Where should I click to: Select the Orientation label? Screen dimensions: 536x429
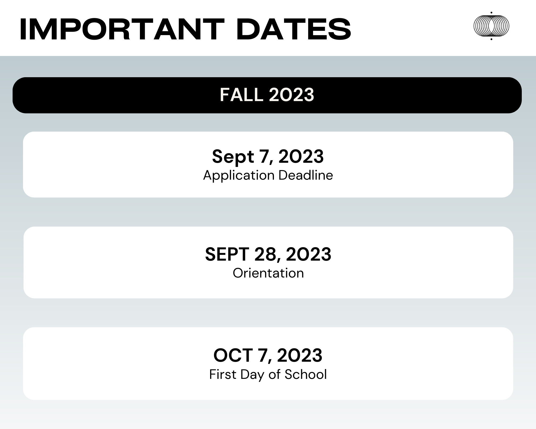click(x=268, y=273)
